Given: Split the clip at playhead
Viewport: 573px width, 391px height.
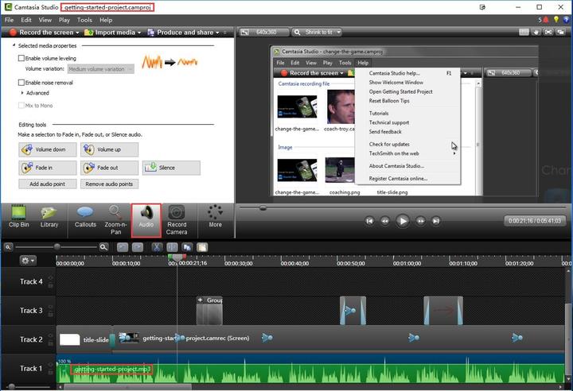Looking at the screenshot, I should [x=172, y=247].
